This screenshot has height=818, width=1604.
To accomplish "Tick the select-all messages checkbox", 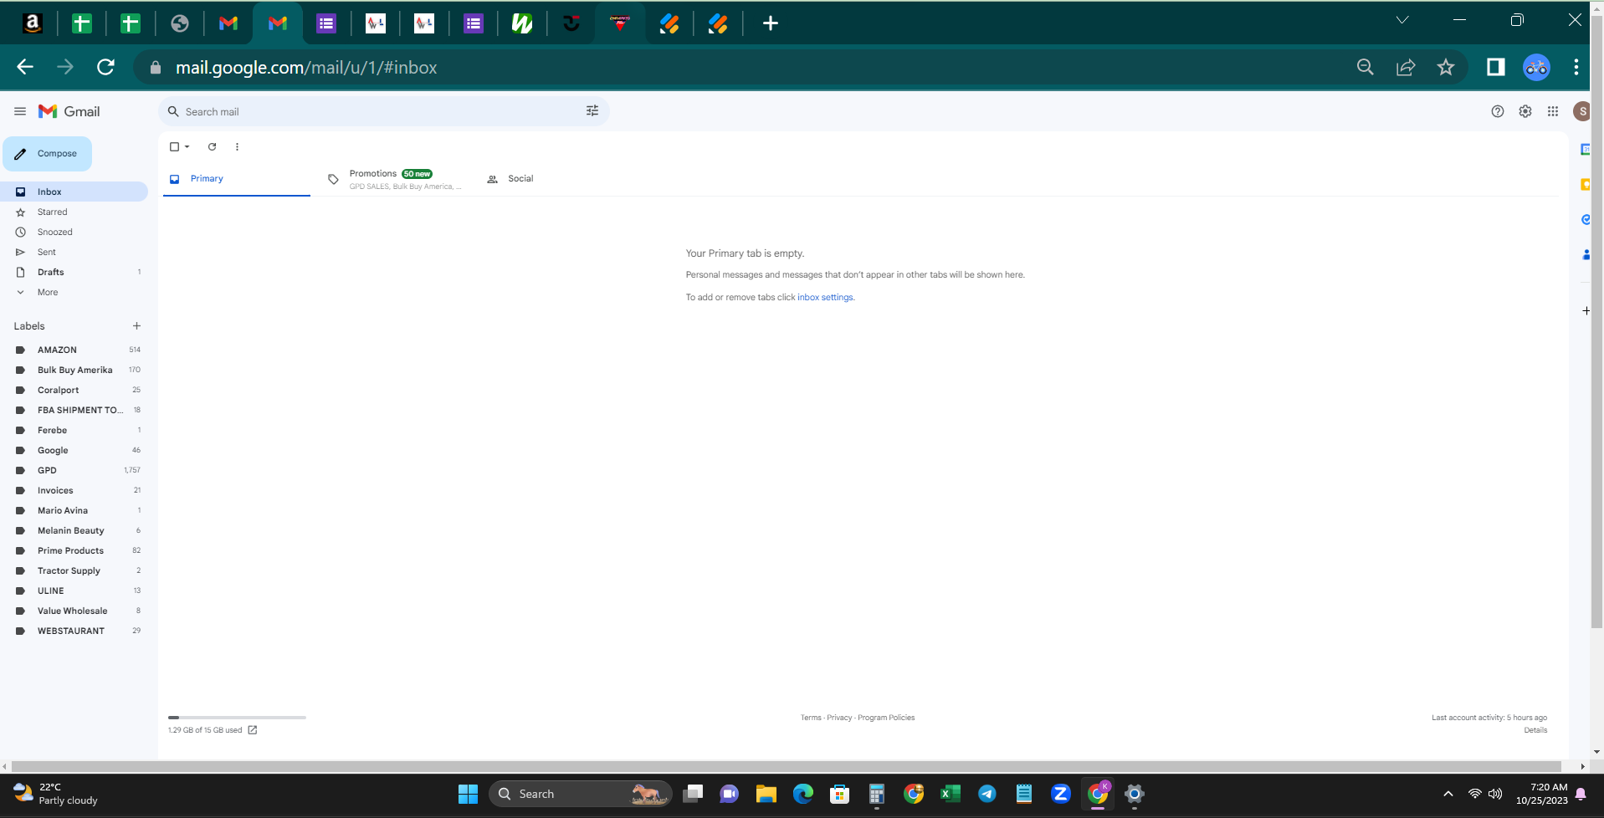I will tap(174, 146).
